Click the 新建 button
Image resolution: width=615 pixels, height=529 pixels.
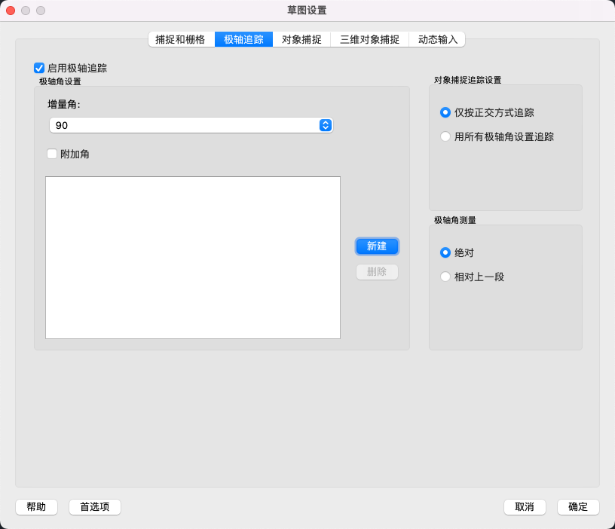point(377,246)
